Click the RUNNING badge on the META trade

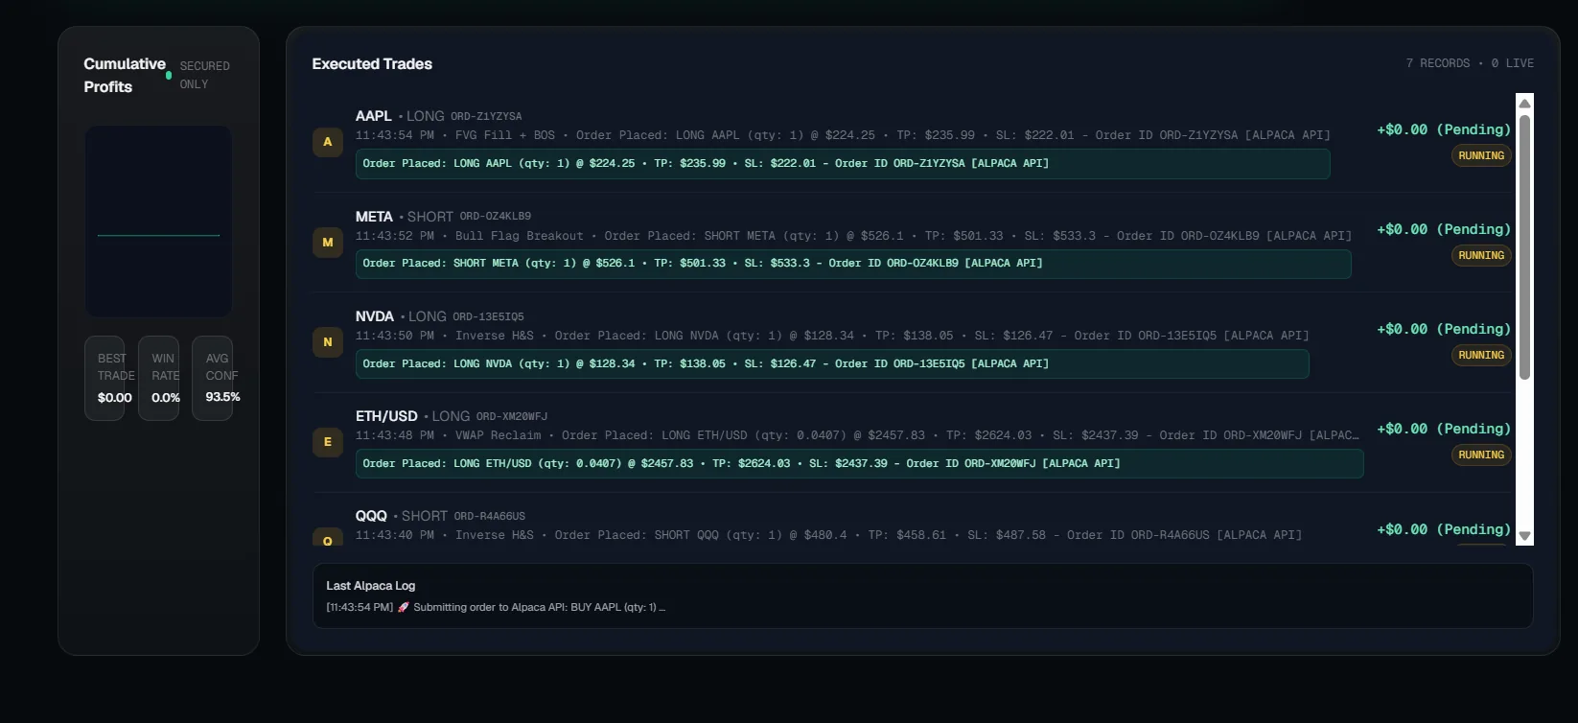(1481, 255)
